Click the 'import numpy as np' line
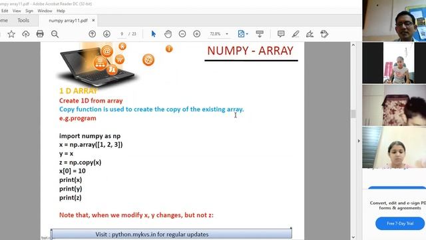The width and height of the screenshot is (426, 240). point(90,136)
